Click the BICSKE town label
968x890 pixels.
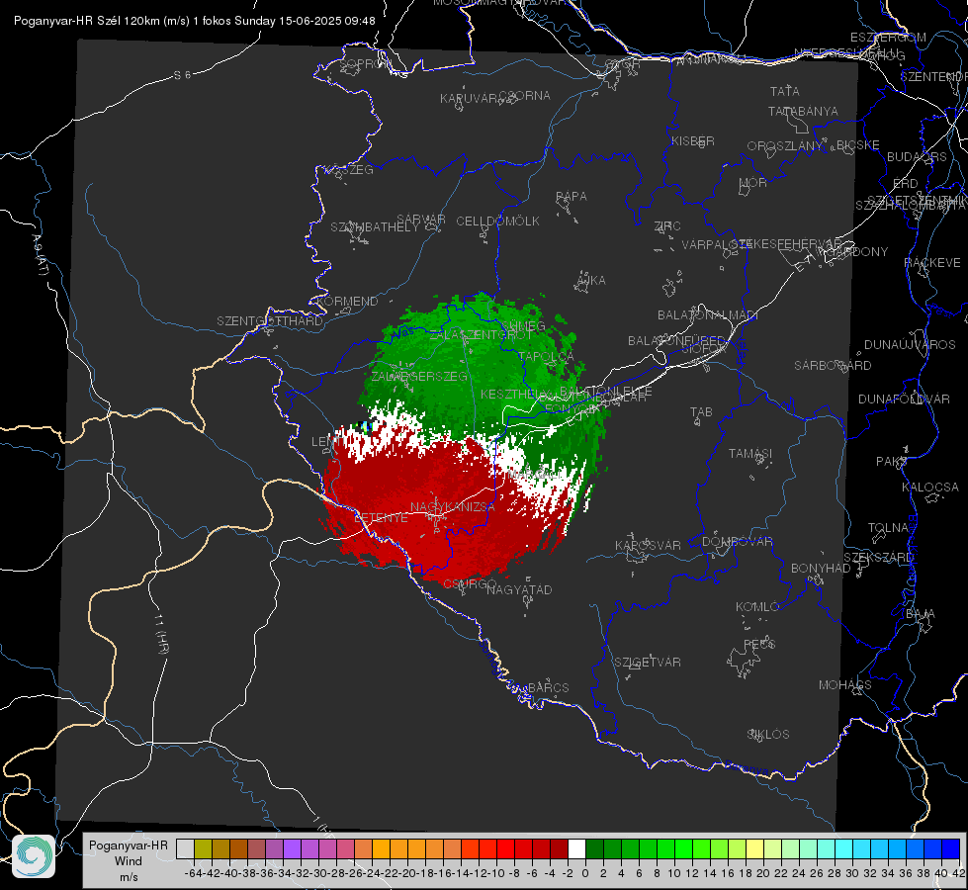coord(858,145)
